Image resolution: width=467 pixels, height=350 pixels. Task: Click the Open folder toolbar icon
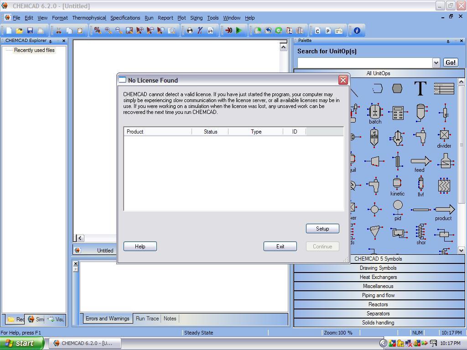[x=19, y=31]
